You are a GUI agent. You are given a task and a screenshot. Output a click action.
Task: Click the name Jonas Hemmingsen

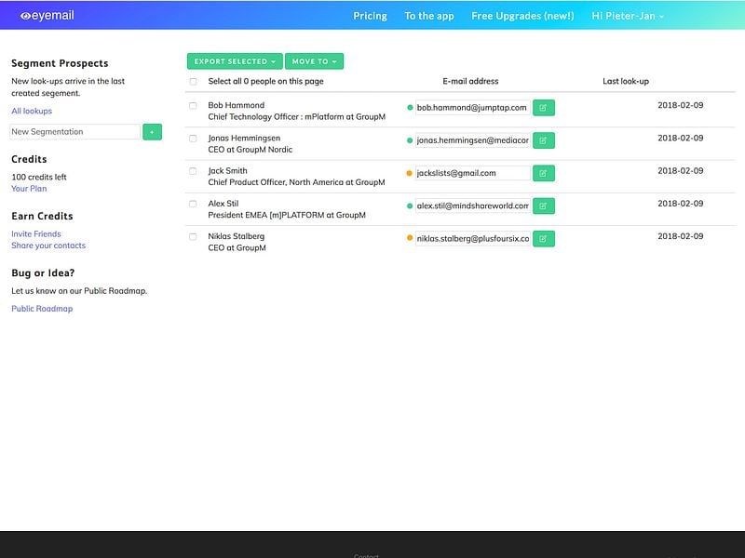(244, 138)
